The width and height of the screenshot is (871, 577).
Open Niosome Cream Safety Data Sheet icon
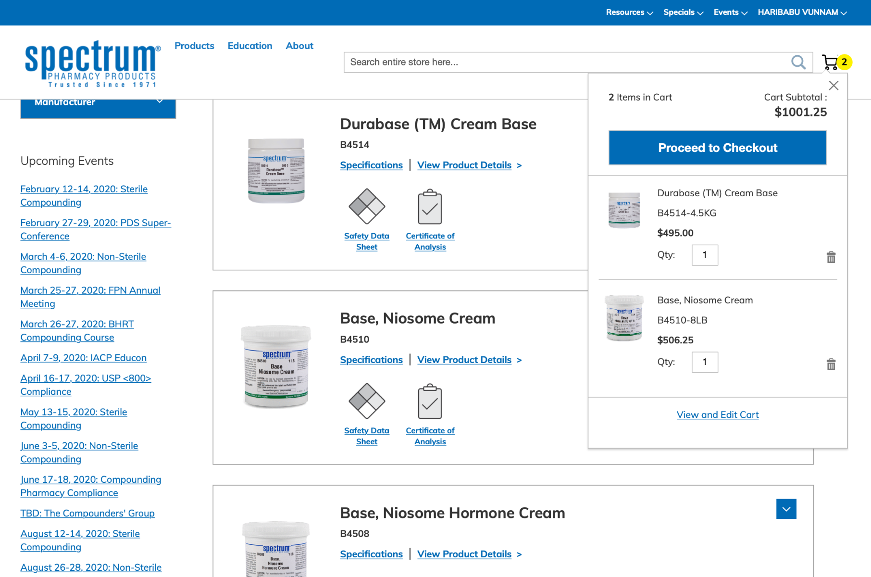pos(367,401)
